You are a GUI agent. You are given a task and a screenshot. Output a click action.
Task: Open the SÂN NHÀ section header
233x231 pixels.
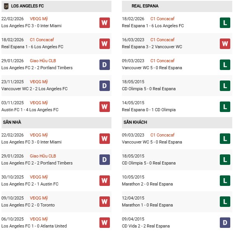(12, 122)
